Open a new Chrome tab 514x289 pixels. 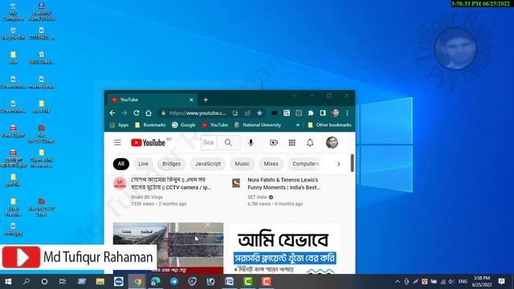click(206, 100)
